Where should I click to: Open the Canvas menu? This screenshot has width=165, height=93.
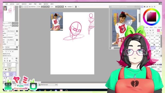tap(12, 4)
